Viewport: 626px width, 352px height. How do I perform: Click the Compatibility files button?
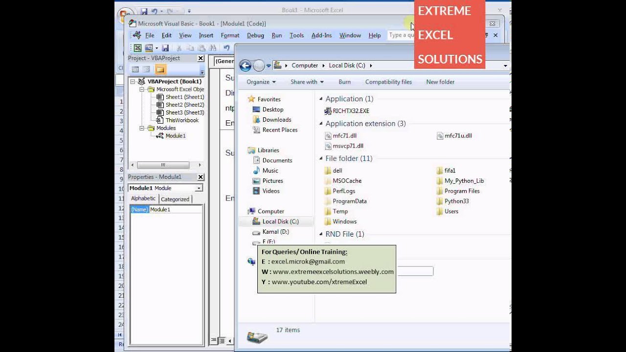(x=388, y=82)
